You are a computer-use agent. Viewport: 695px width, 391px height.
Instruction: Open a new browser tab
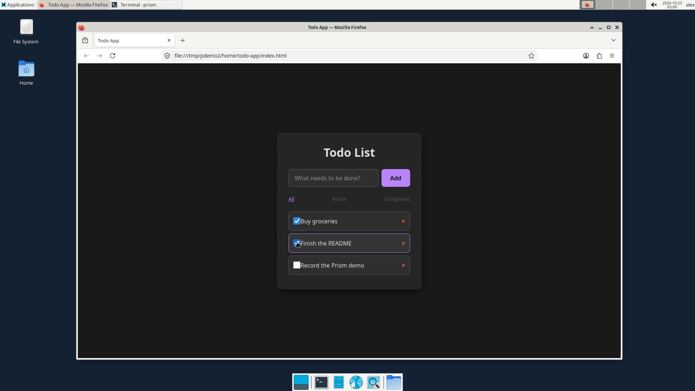tap(183, 41)
